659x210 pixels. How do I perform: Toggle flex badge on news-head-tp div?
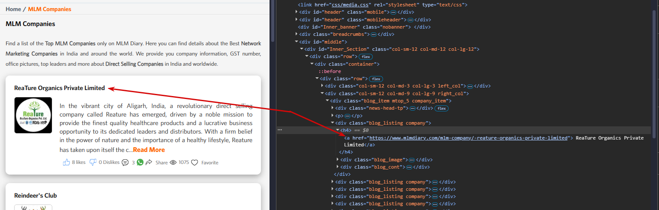(441, 108)
